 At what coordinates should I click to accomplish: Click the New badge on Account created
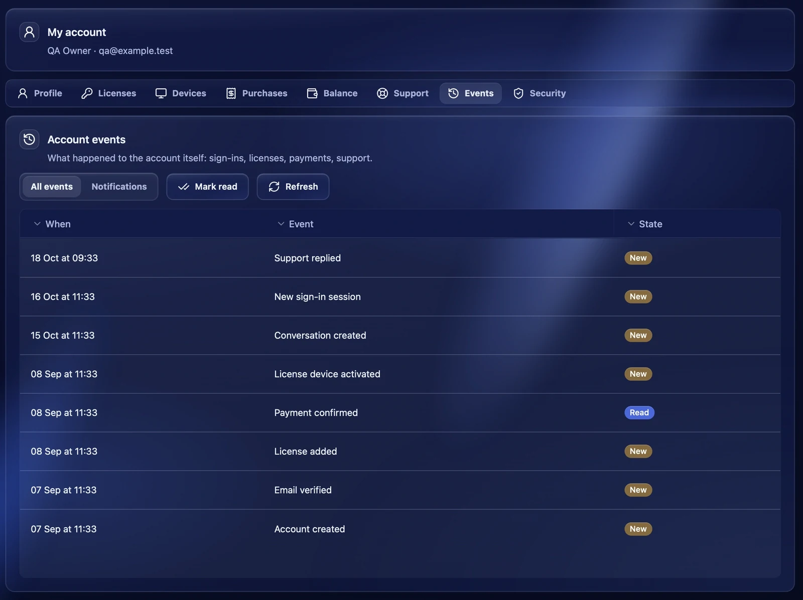[638, 529]
